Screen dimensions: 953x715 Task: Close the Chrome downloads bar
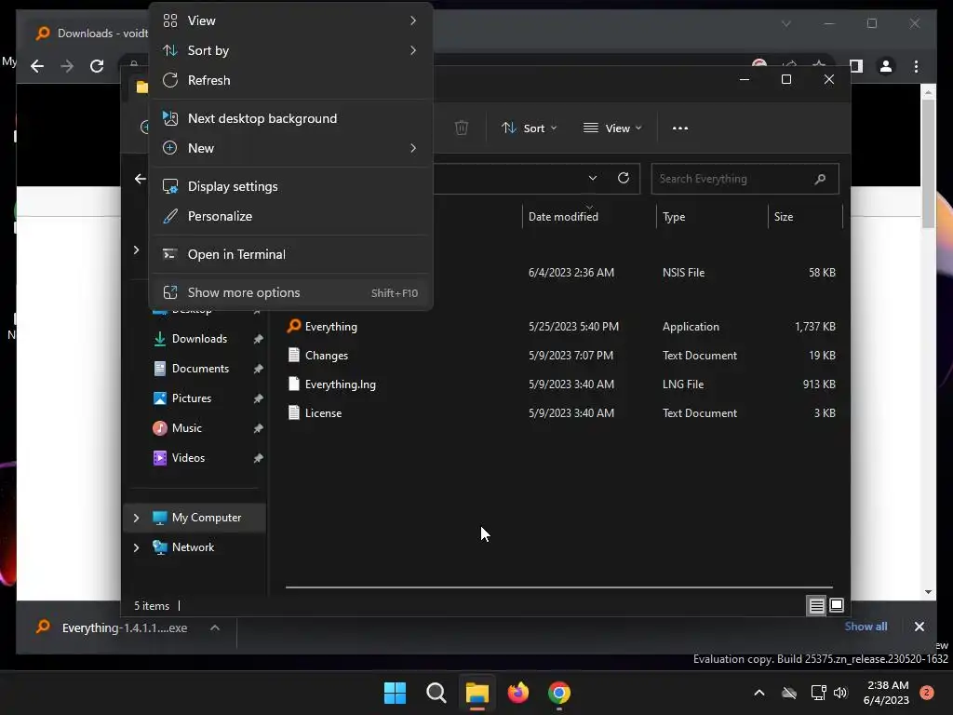pyautogui.click(x=919, y=627)
